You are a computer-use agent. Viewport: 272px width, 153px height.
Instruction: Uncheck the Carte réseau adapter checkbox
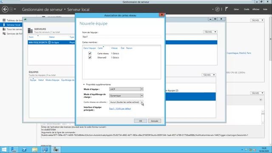(x=90, y=53)
